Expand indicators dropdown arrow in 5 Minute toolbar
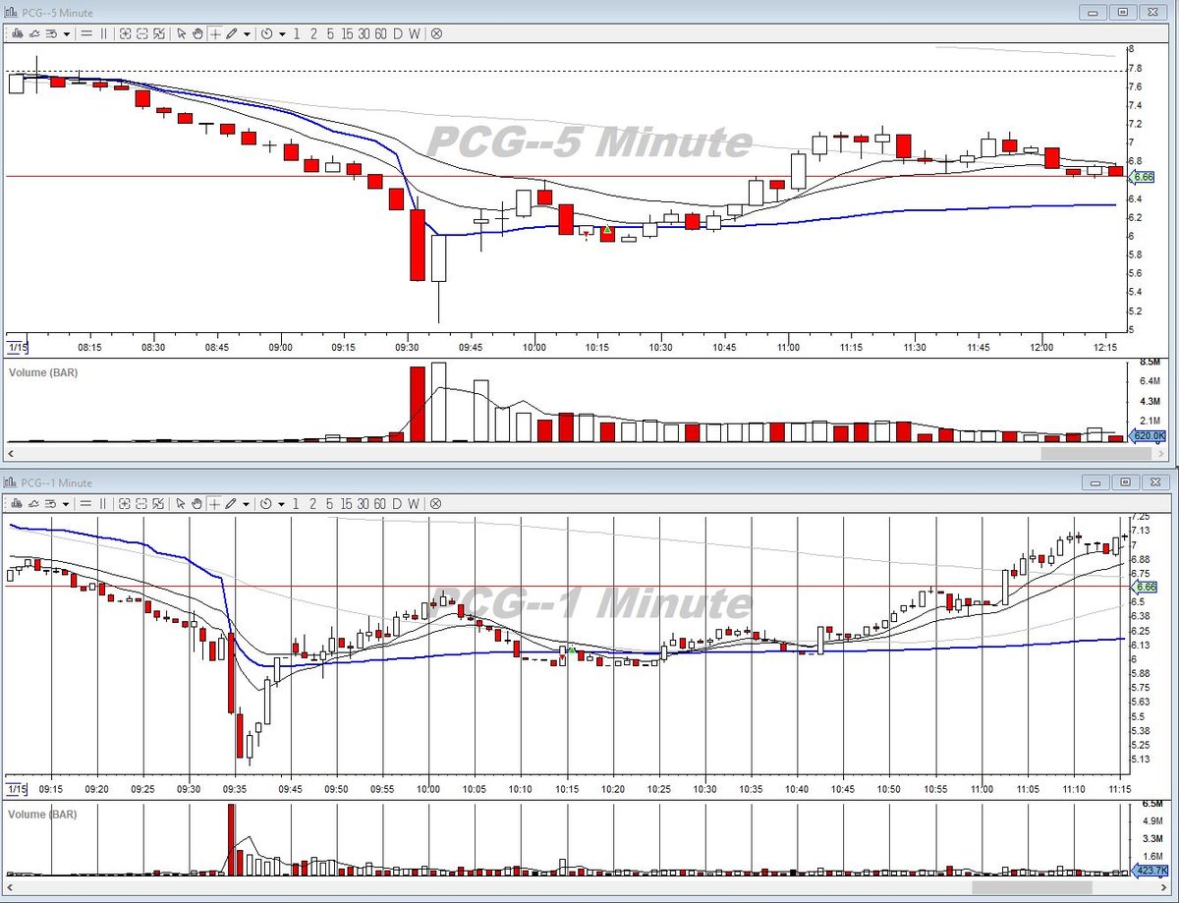1179x903 pixels. point(66,33)
